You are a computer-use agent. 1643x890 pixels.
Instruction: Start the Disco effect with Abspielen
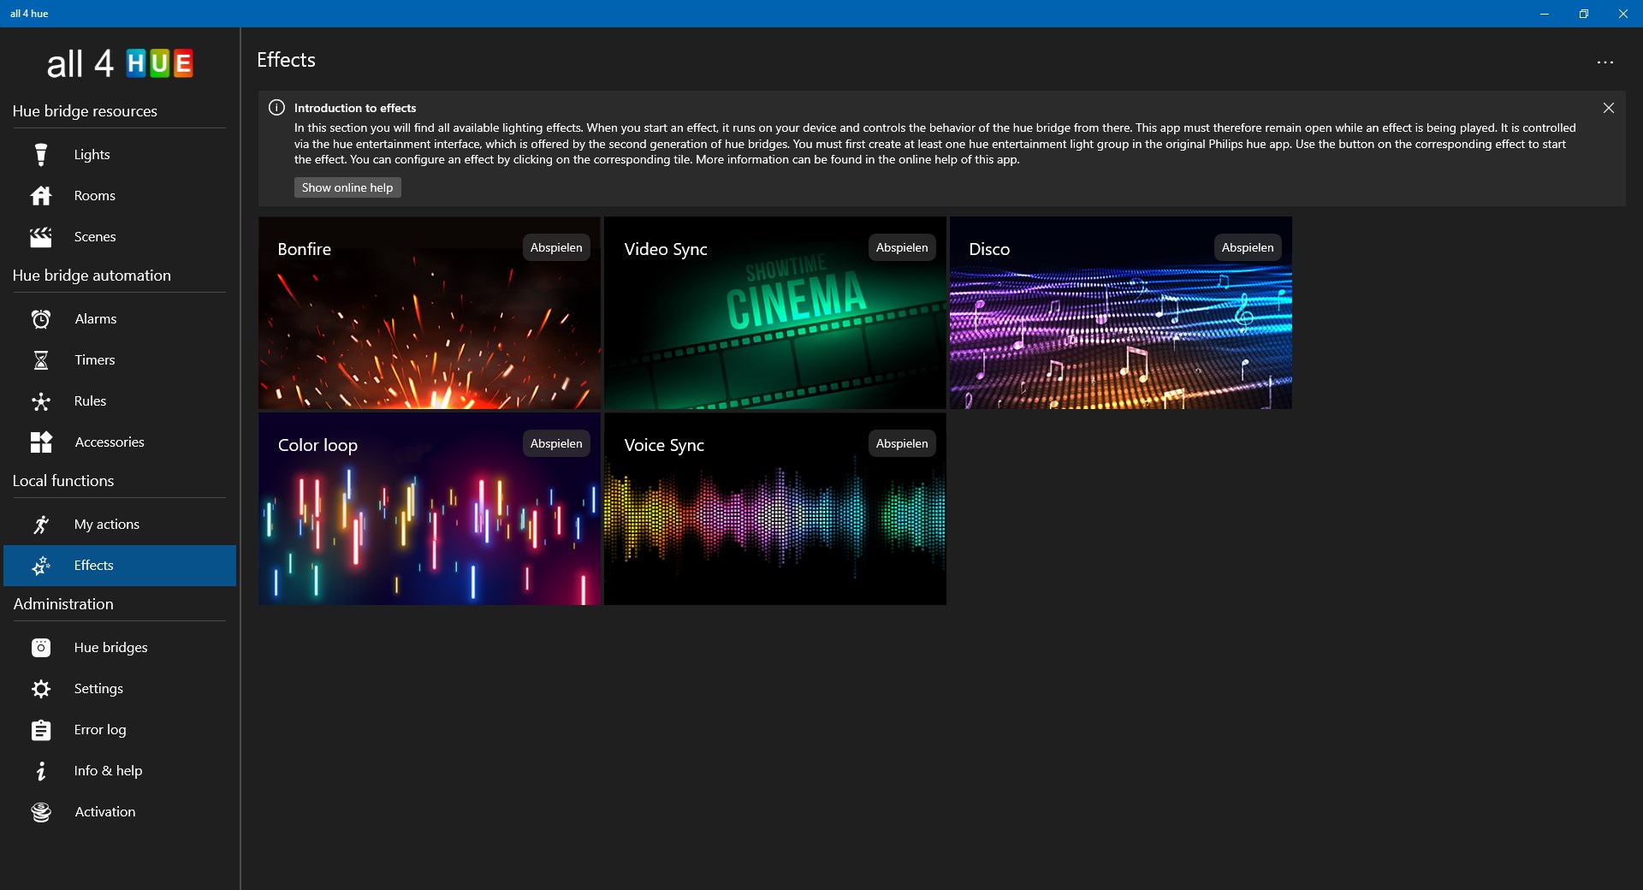pos(1247,247)
